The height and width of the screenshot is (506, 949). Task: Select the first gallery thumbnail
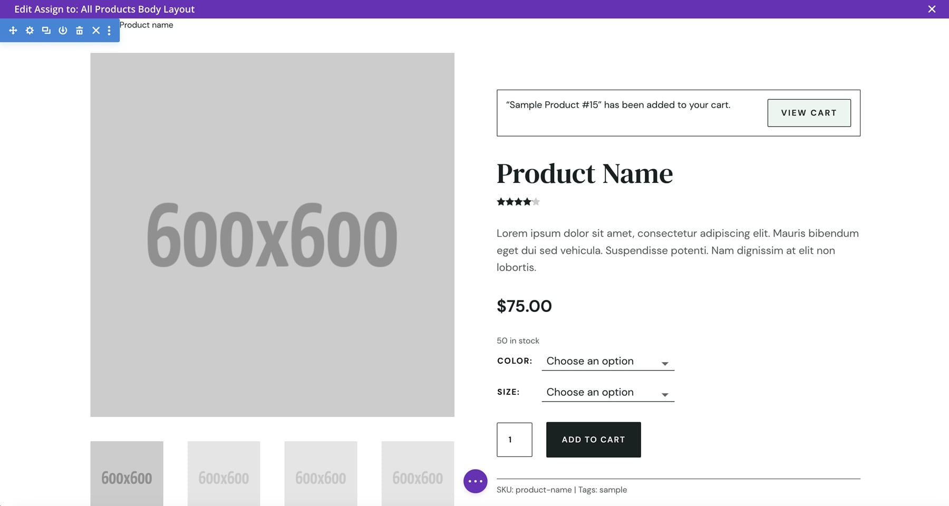tap(127, 473)
